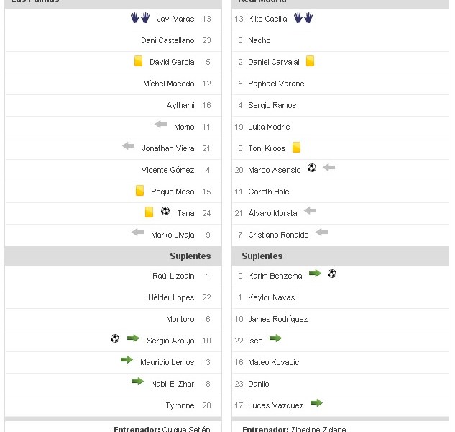Click the goal ball icon beside Tana
455x432 pixels.
click(x=165, y=212)
